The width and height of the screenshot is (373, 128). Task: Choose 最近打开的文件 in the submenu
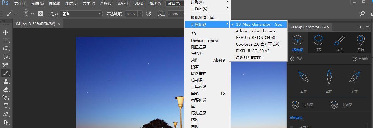[258, 57]
